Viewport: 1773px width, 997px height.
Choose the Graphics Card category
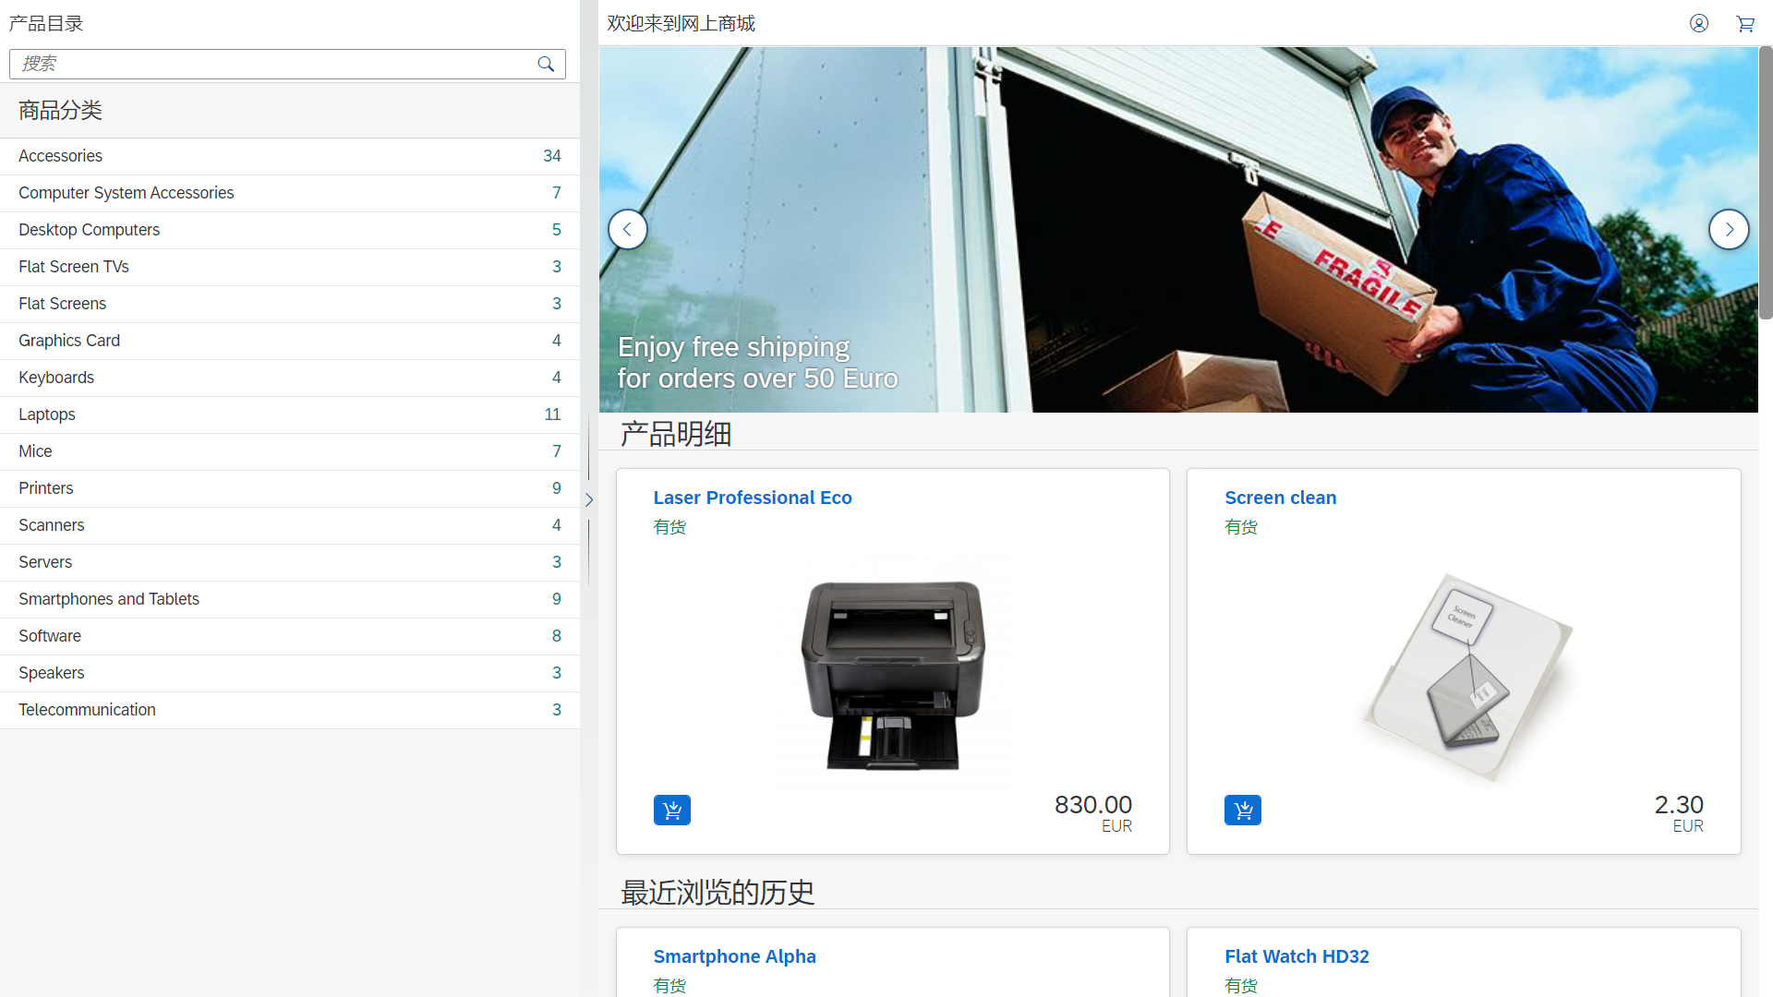(69, 341)
